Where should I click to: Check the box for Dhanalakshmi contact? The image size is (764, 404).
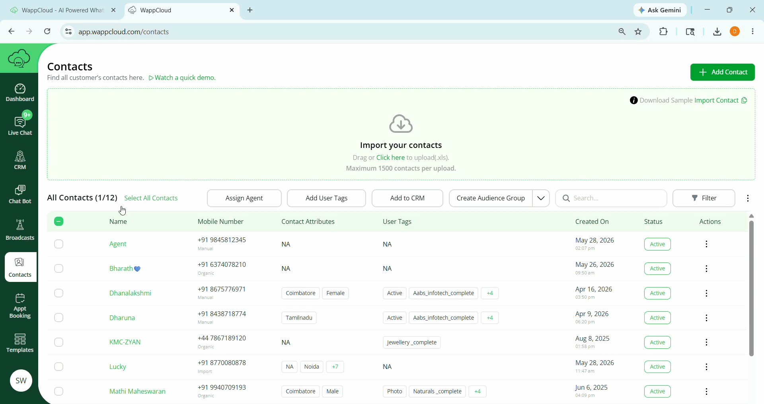tap(59, 293)
